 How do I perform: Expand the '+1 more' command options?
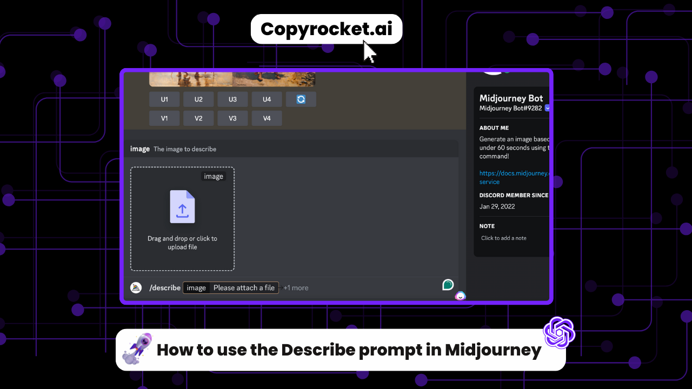296,288
